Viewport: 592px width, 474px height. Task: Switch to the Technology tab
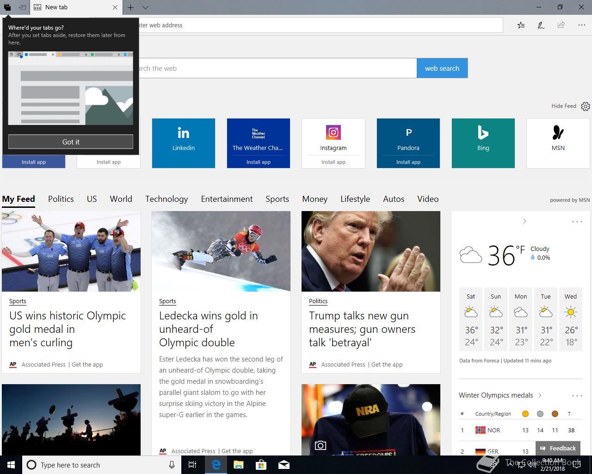tap(166, 199)
